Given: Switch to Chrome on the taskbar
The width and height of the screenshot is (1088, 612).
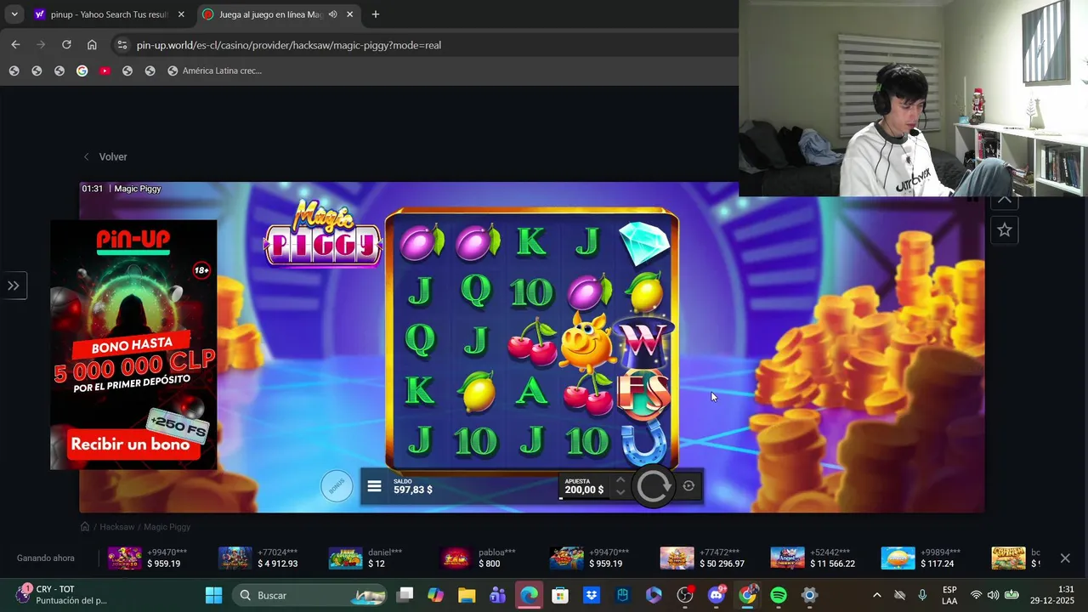Looking at the screenshot, I should 747,595.
